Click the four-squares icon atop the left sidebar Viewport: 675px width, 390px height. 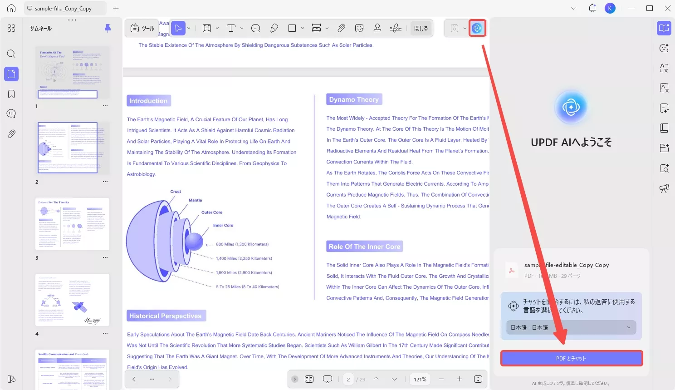pyautogui.click(x=11, y=28)
